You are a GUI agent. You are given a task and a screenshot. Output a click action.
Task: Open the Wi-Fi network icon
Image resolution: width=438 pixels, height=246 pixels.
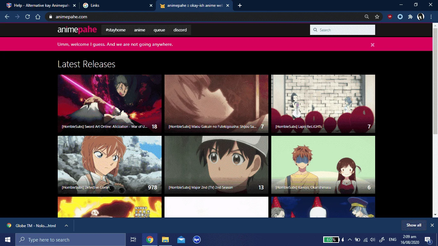[366, 240]
